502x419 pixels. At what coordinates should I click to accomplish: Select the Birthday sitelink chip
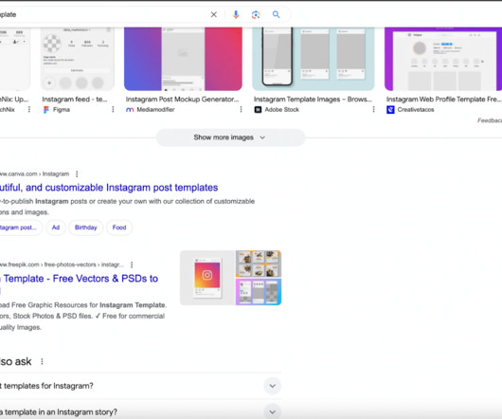coord(86,228)
